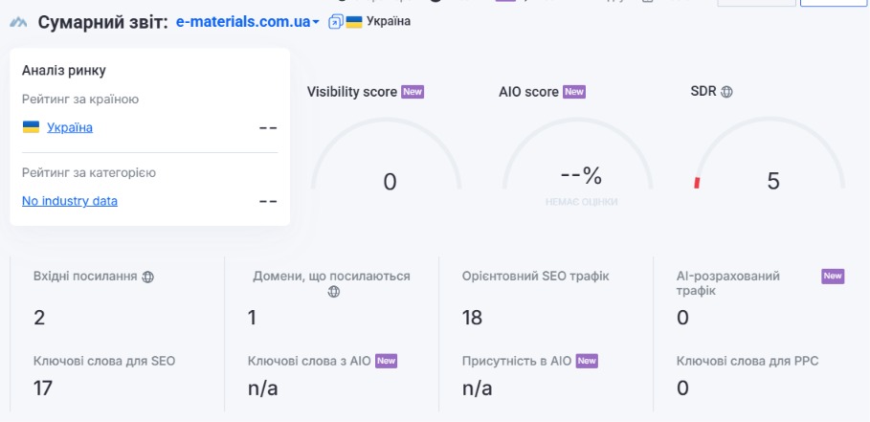Click globe icon beside Вхідні посилання
Viewport: 870px width, 422px height.
tap(147, 277)
